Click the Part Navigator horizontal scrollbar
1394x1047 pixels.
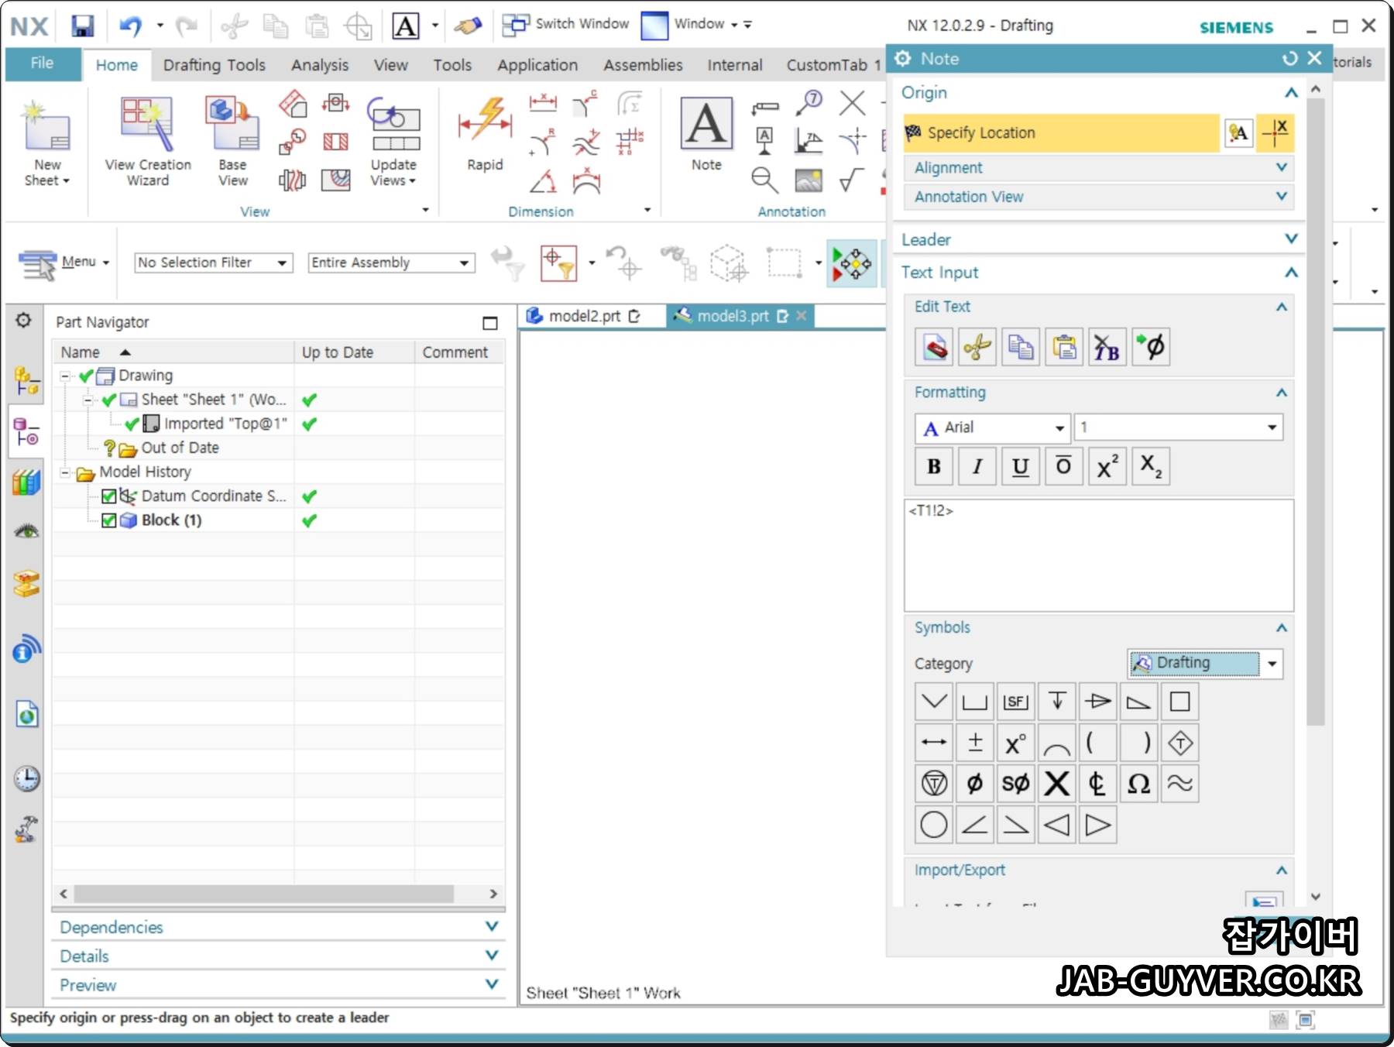[x=264, y=894]
